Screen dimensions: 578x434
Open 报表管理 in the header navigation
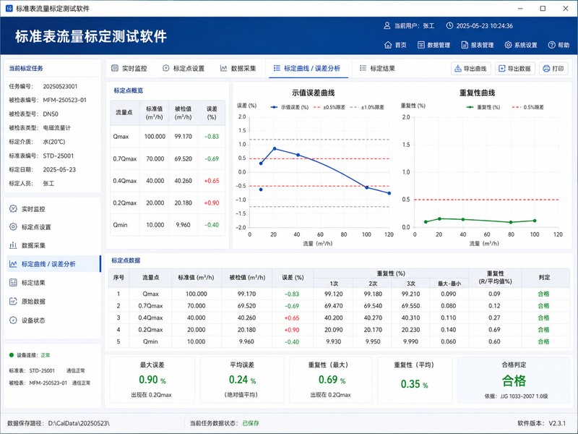click(478, 45)
